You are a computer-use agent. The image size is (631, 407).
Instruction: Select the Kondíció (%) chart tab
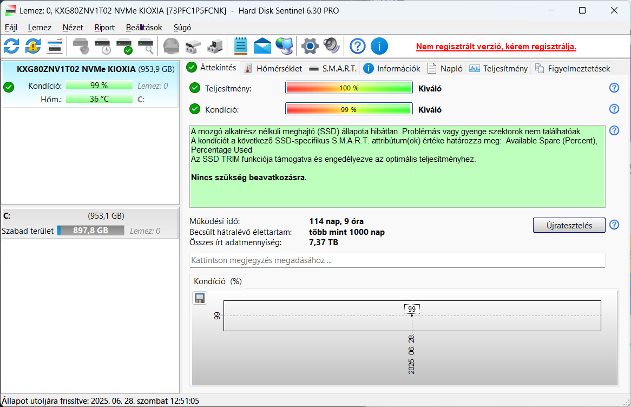[x=218, y=281]
